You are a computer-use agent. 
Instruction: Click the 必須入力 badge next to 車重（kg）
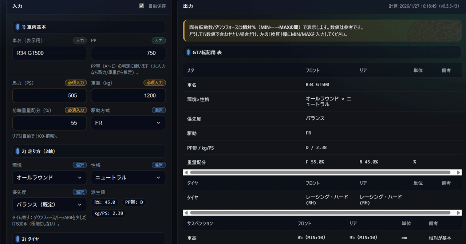155,82
